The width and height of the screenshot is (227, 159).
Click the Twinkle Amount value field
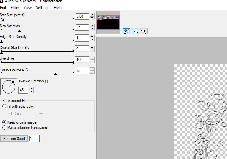point(82,71)
